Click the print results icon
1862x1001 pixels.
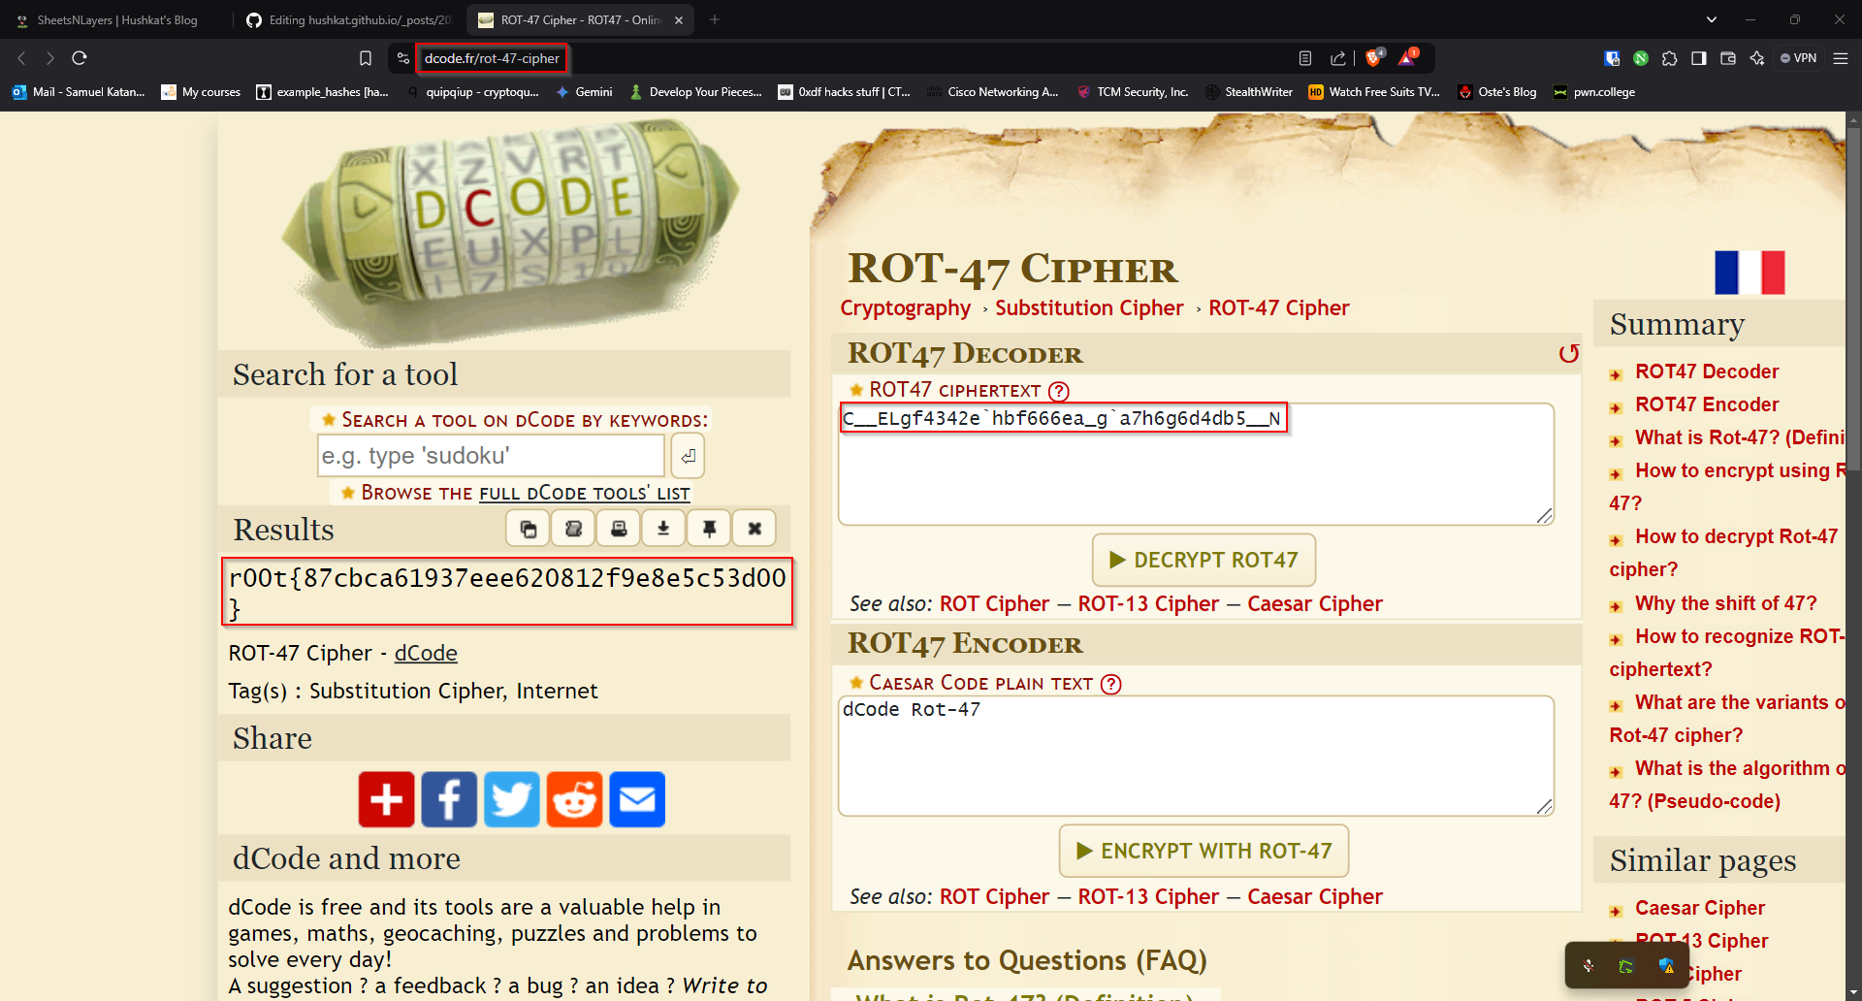pos(619,529)
